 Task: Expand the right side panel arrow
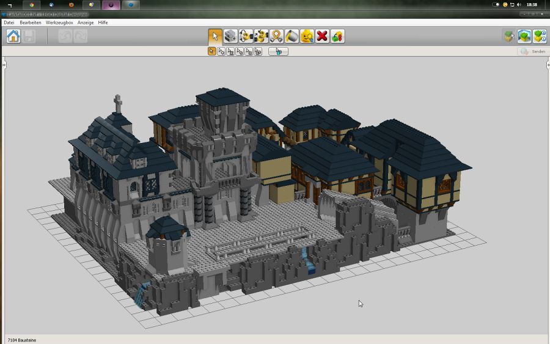click(548, 65)
